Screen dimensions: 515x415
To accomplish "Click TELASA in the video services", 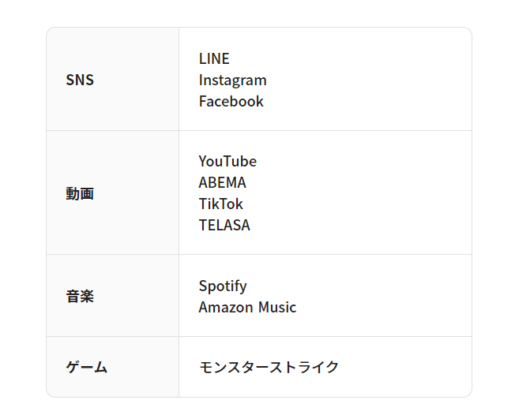I will click(224, 226).
